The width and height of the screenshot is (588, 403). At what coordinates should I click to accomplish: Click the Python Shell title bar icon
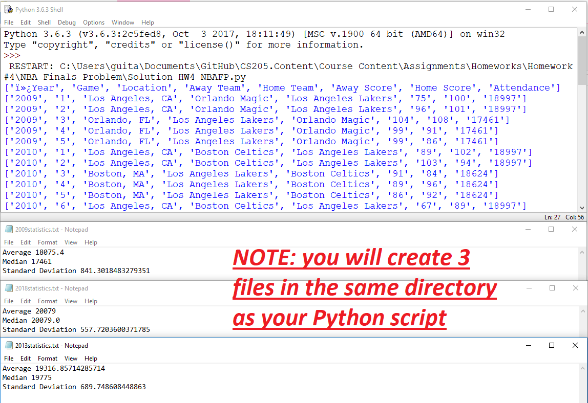[x=8, y=9]
